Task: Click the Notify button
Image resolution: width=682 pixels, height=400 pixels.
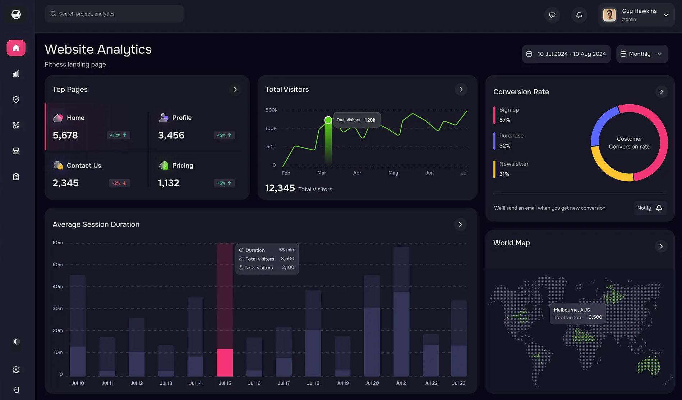Action: (x=650, y=208)
